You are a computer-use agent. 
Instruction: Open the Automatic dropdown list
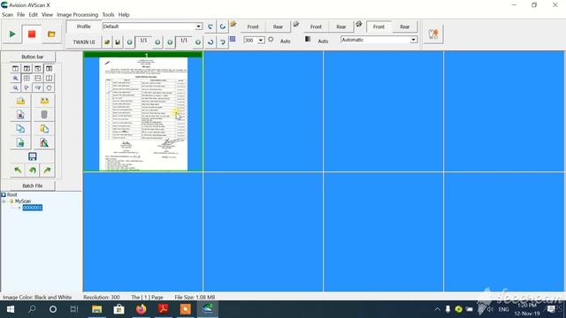tap(413, 40)
